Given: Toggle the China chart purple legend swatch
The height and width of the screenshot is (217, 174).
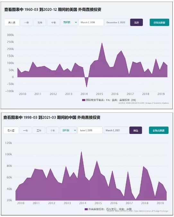Looking at the screenshot, I should [x=86, y=209].
